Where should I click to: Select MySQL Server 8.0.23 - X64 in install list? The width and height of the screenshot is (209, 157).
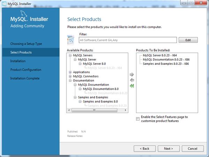[162, 55]
